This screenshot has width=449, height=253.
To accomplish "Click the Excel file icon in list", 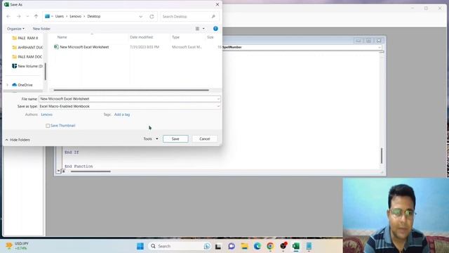I will click(x=56, y=47).
